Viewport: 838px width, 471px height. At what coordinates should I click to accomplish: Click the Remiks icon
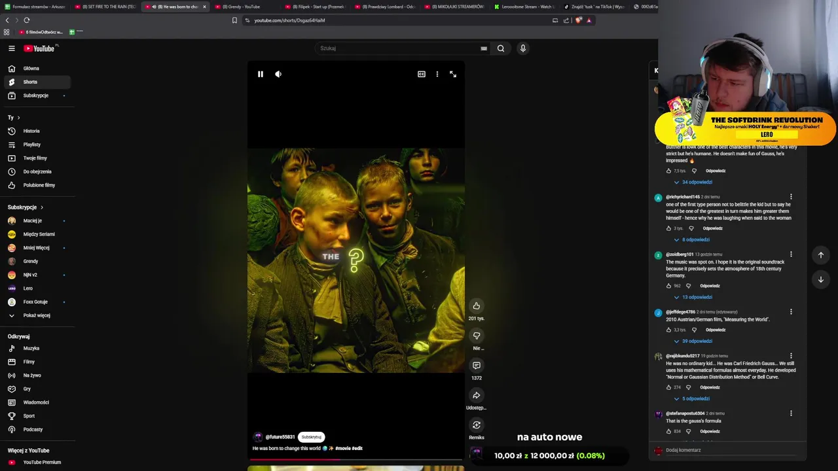(x=477, y=425)
